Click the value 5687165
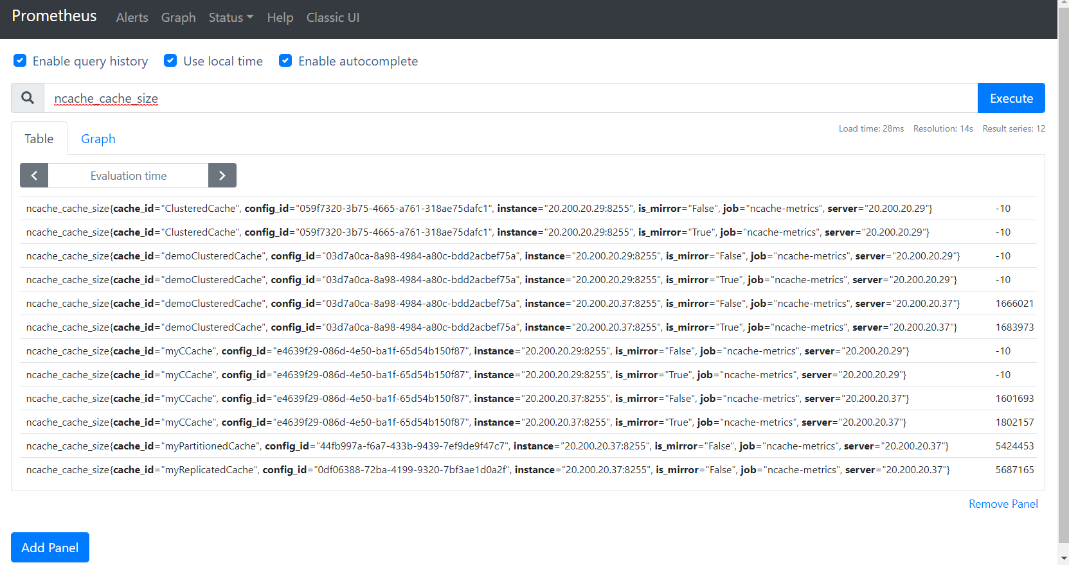This screenshot has height=565, width=1069. click(x=1014, y=469)
